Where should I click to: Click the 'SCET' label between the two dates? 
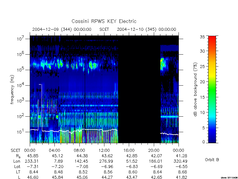tap(104, 29)
